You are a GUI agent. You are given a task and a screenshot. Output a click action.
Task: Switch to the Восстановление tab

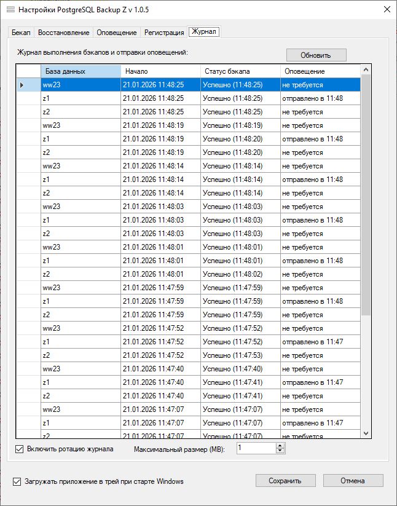point(63,33)
